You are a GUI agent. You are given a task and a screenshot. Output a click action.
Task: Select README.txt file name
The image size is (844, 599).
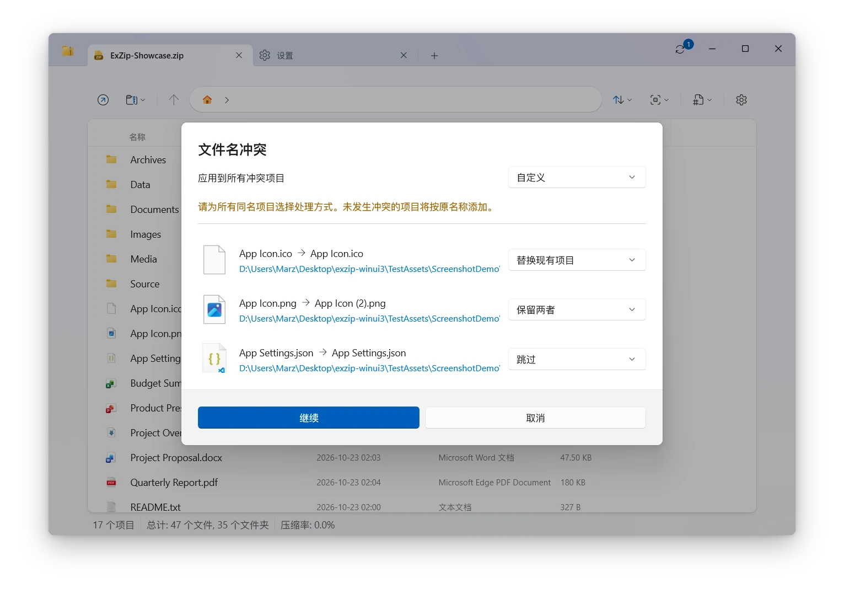point(155,507)
